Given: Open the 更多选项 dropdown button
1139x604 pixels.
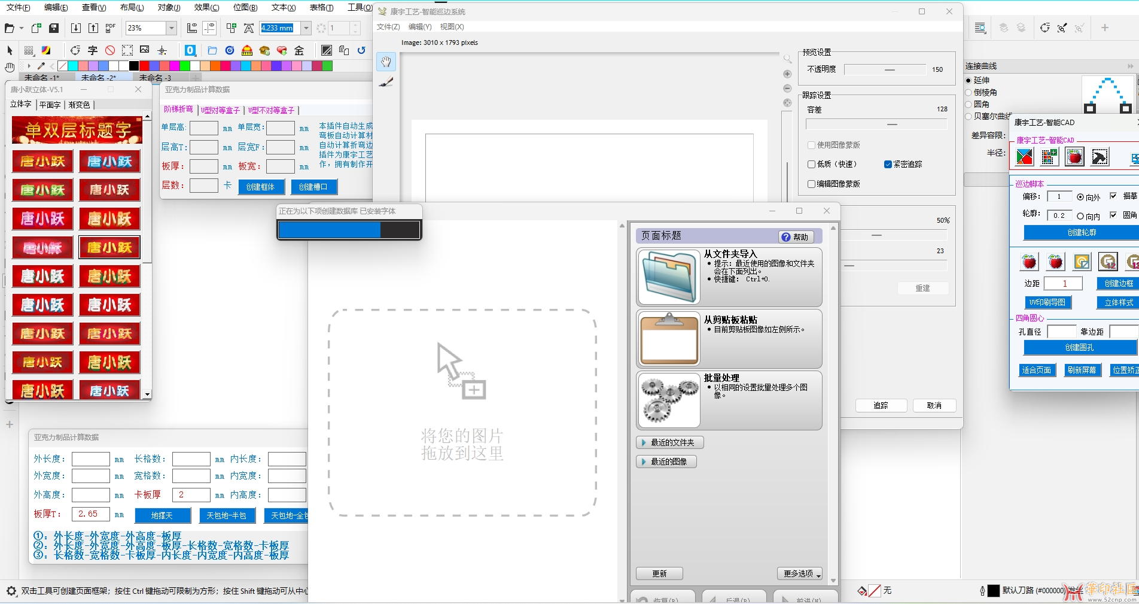Looking at the screenshot, I should [x=800, y=573].
